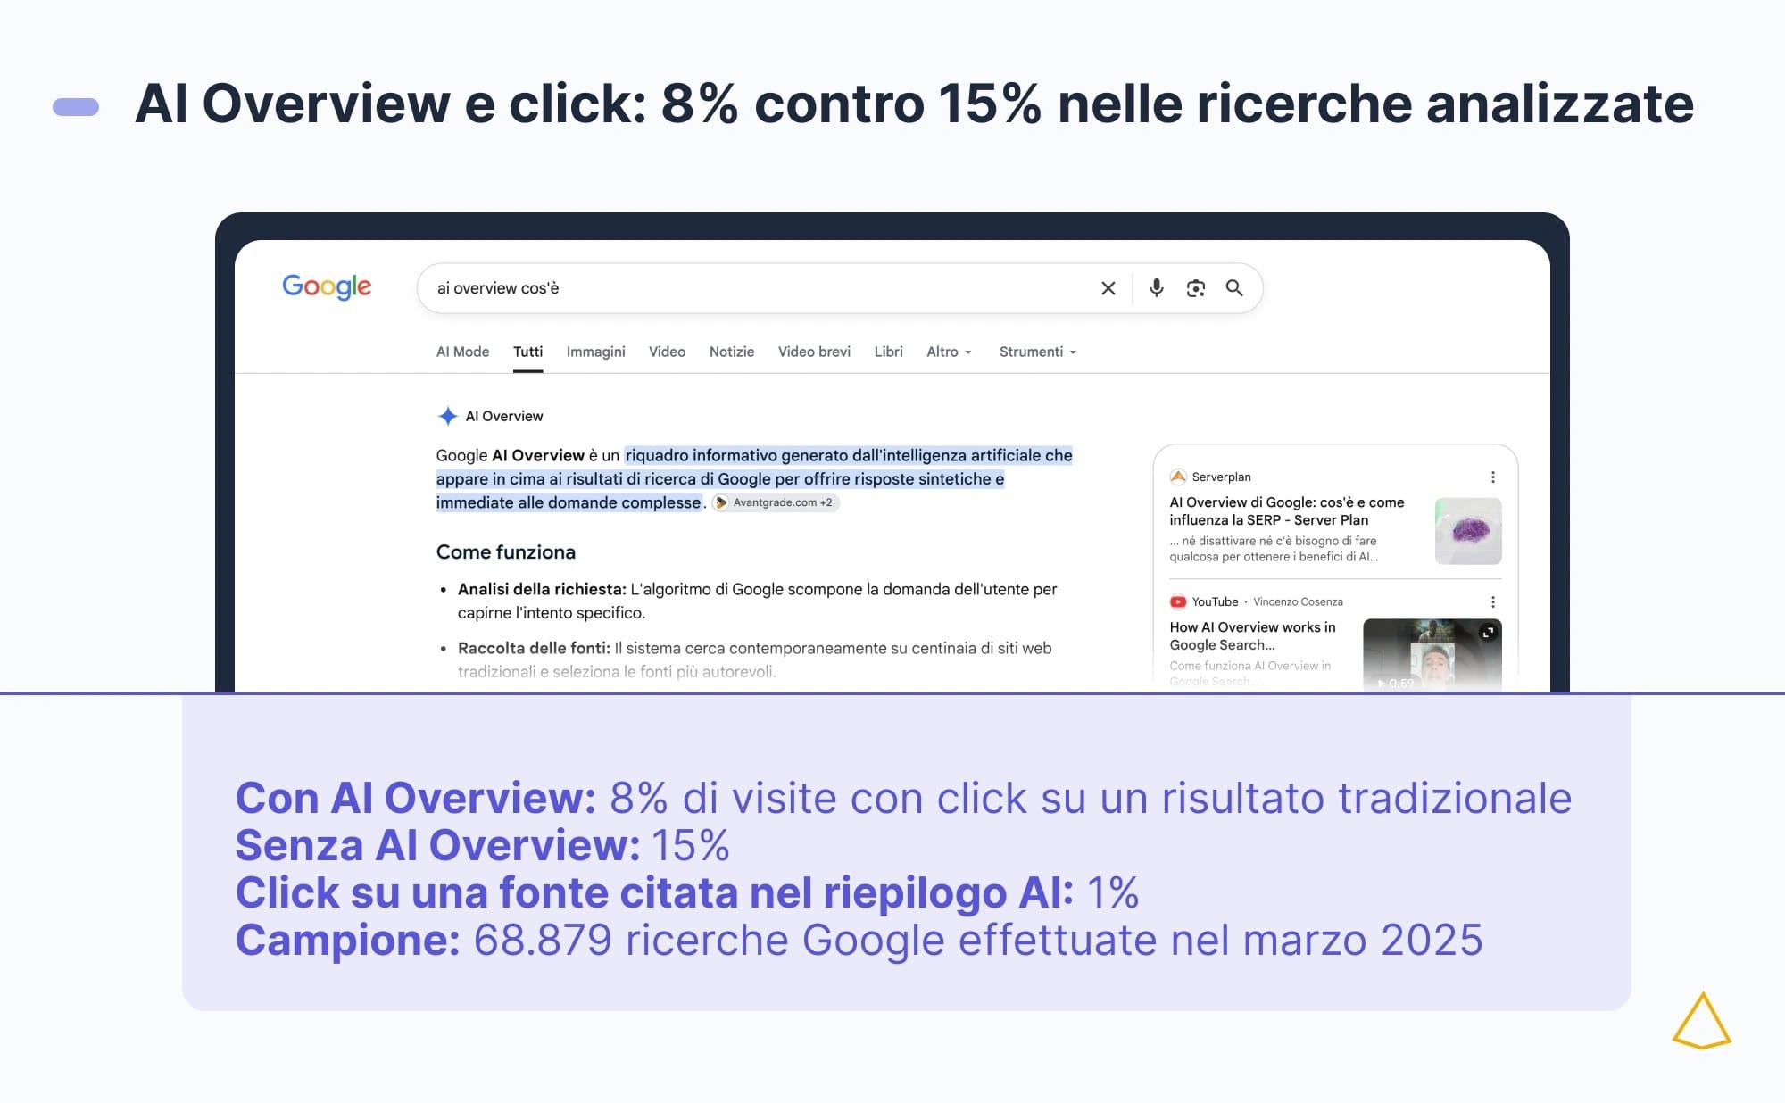Clear the search query with the X icon
This screenshot has height=1103, width=1785.
pyautogui.click(x=1108, y=288)
